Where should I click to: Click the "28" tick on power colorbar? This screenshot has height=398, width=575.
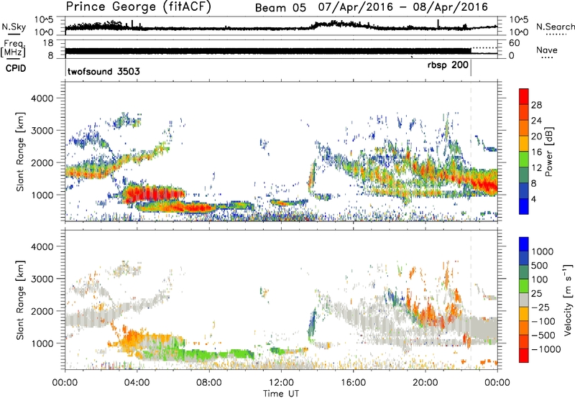(536, 105)
